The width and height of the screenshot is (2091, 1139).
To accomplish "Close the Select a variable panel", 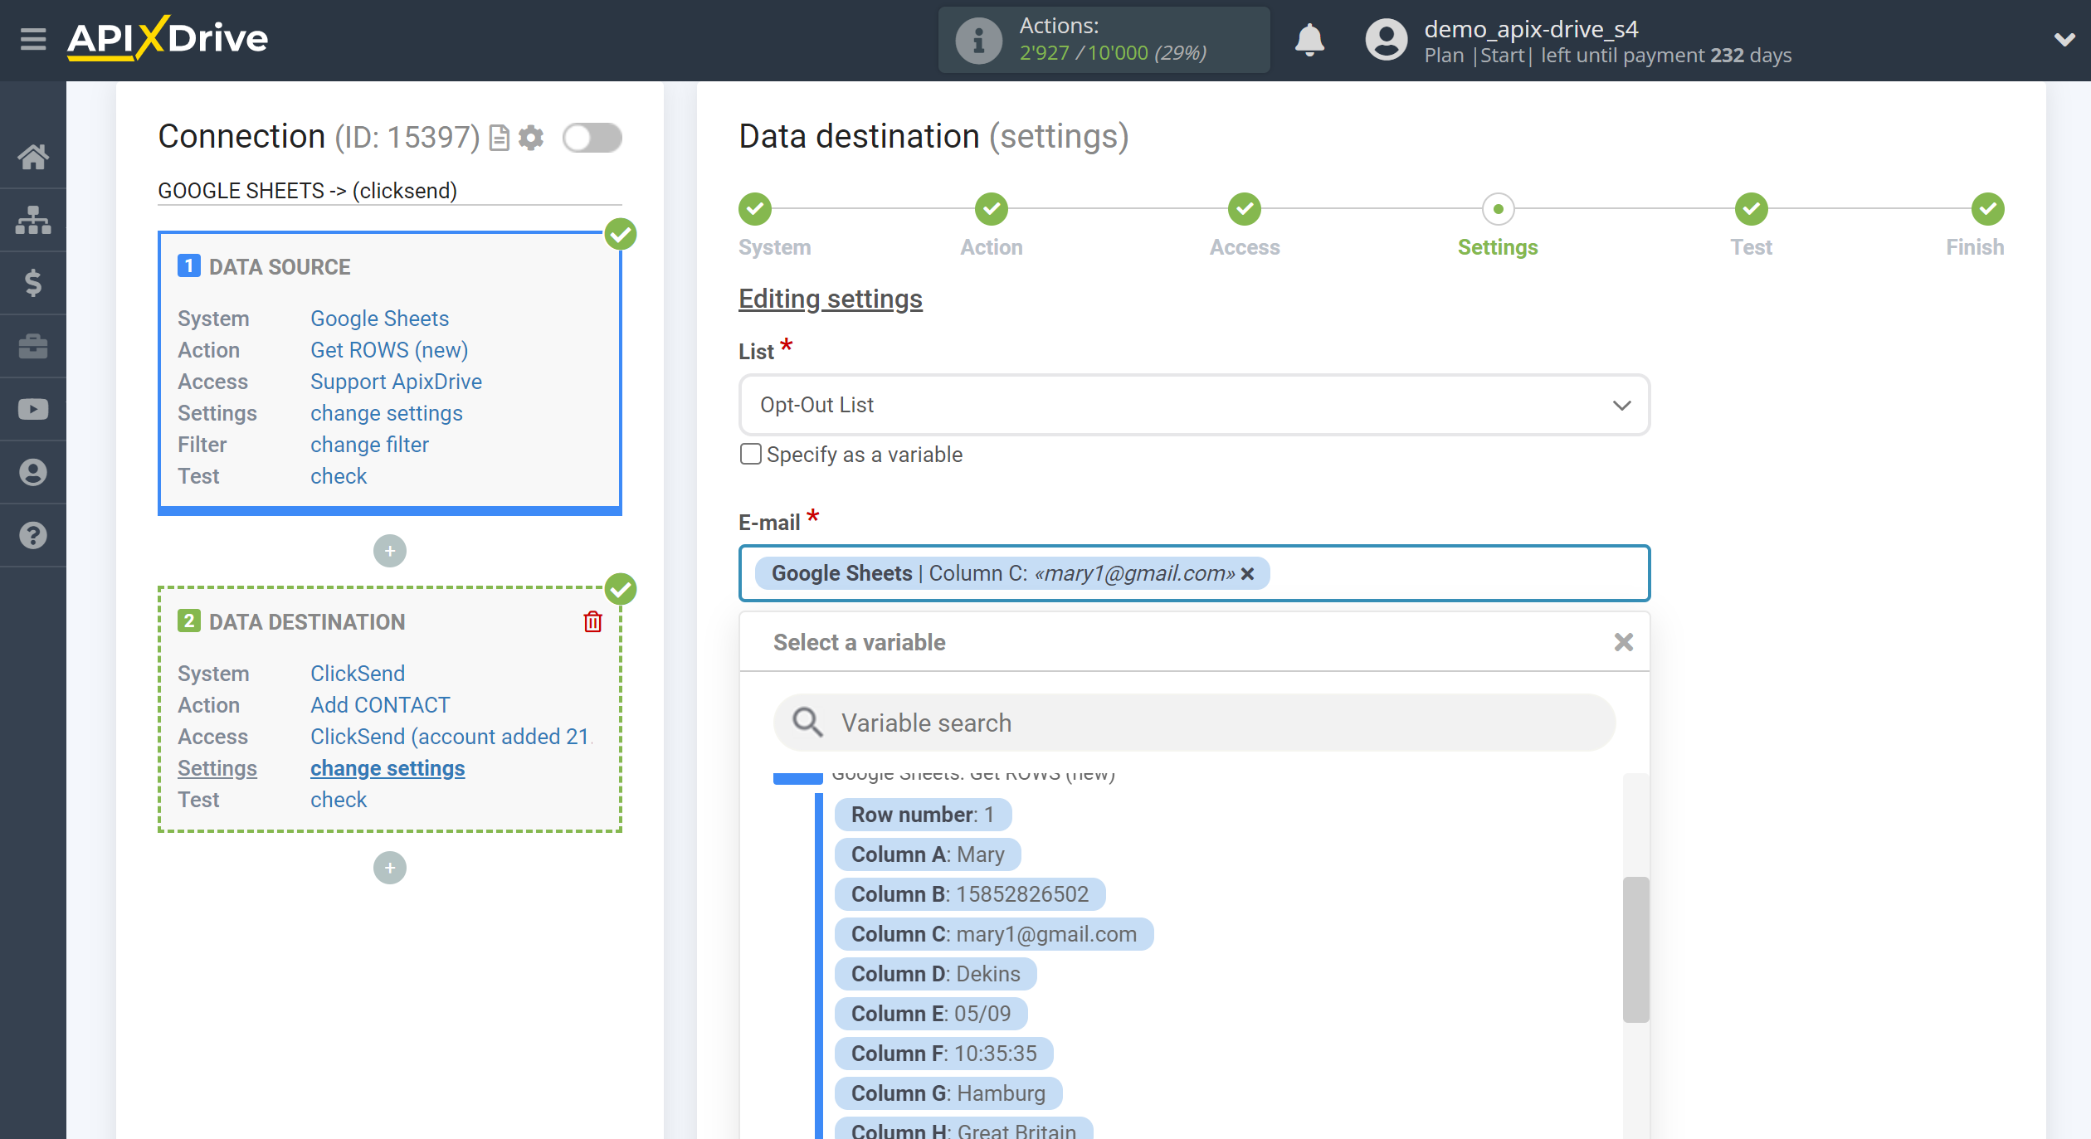I will pos(1624,642).
